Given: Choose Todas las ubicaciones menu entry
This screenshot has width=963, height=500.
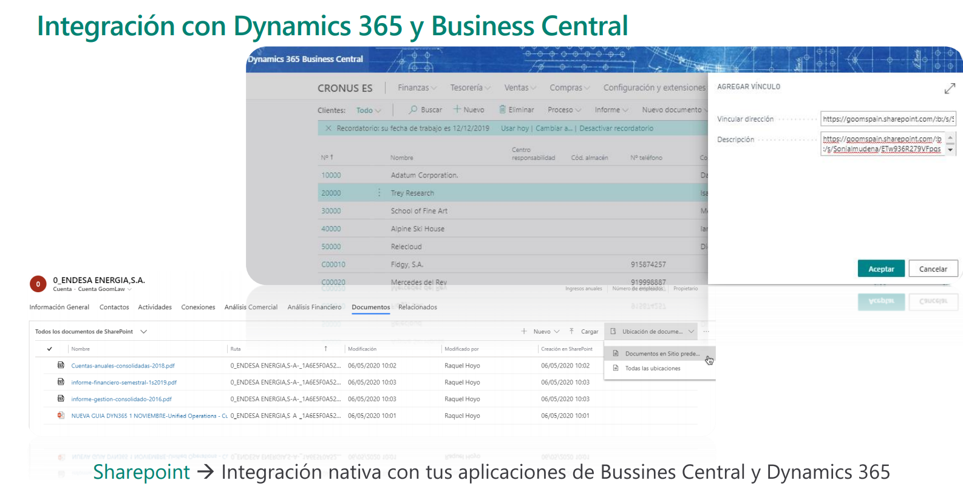Looking at the screenshot, I should point(660,368).
